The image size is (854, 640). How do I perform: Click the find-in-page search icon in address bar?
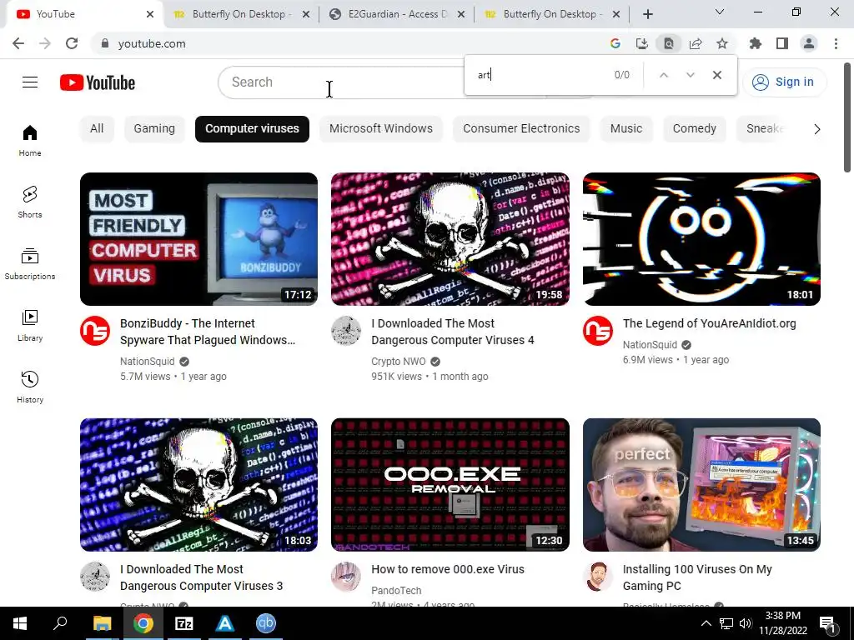(669, 43)
